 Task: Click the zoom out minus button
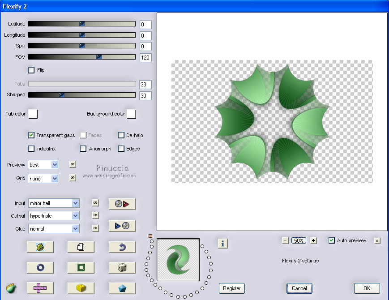point(285,240)
